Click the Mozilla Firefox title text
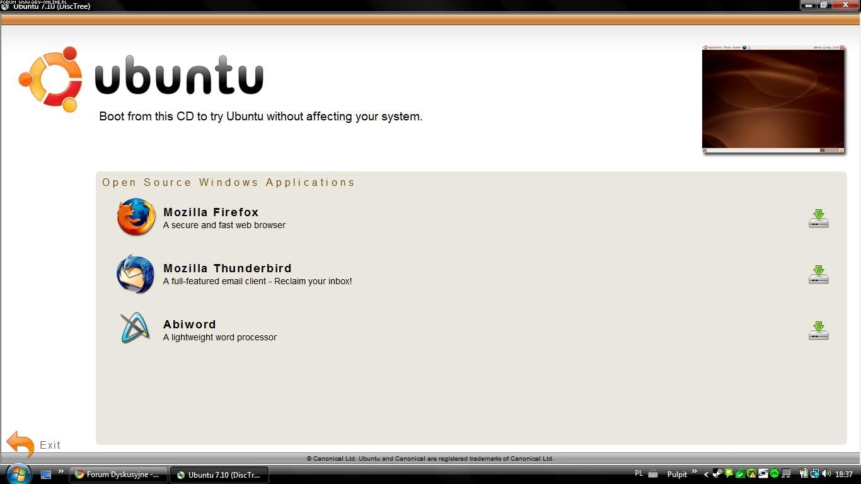This screenshot has height=484, width=861. pyautogui.click(x=211, y=212)
